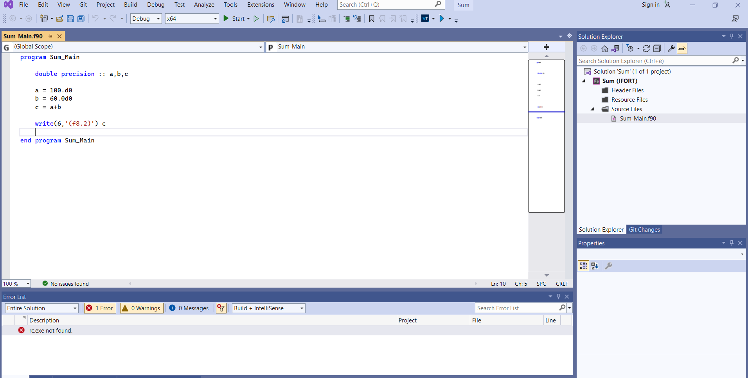Image resolution: width=748 pixels, height=378 pixels.
Task: Click the horizontal scrollbar right arrow in editor
Action: tap(476, 284)
